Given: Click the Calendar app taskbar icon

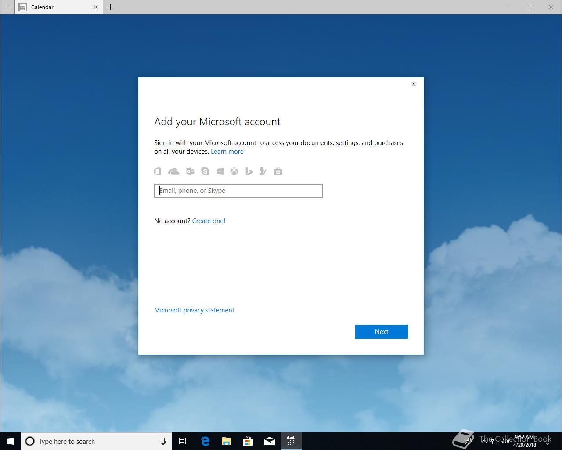Looking at the screenshot, I should [x=291, y=441].
